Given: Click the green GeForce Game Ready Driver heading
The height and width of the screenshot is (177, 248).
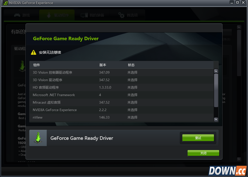Looking at the screenshot, I should click(x=66, y=39).
